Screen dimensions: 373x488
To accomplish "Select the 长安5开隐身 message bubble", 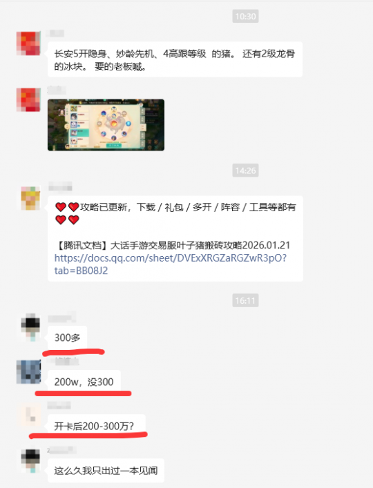I will [x=175, y=59].
